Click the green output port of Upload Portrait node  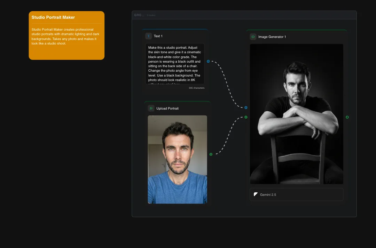pos(211,154)
